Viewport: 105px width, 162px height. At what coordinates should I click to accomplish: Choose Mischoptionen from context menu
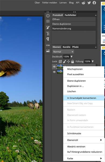coord(84,69)
